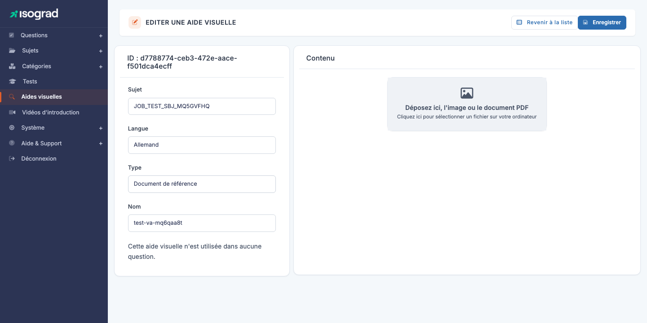
Task: Click the Isograd logo
Action: coord(34,14)
